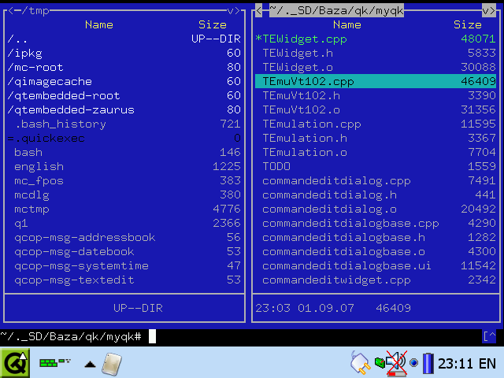504x378 pixels.
Task: Open the Qtopia Q start menu
Action: coord(15,363)
